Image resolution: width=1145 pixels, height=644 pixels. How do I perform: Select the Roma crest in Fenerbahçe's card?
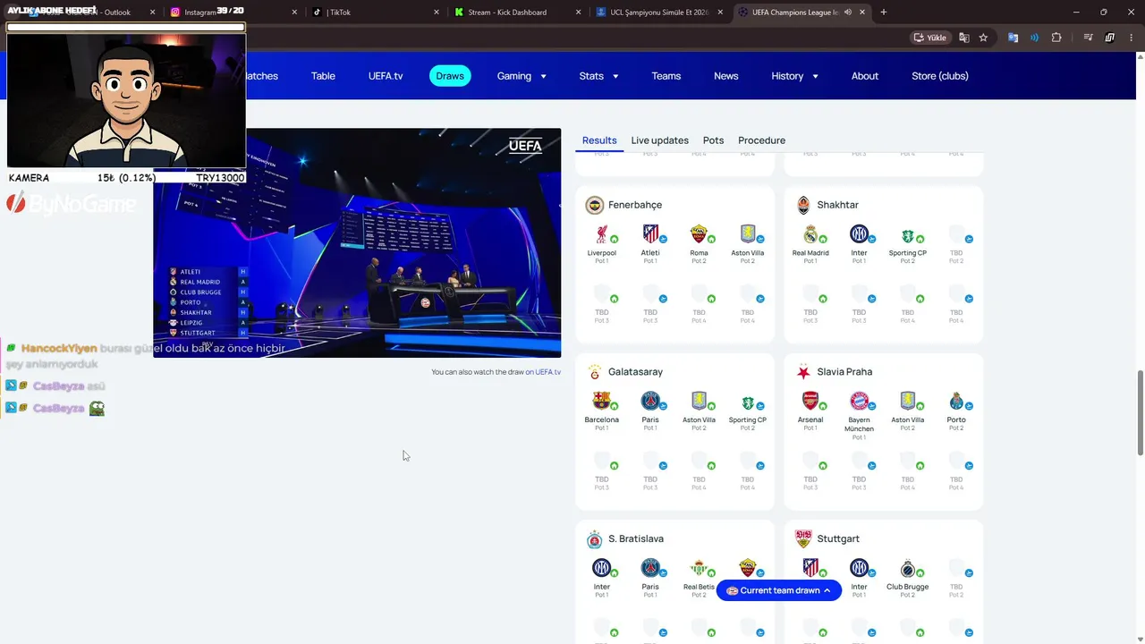699,235
